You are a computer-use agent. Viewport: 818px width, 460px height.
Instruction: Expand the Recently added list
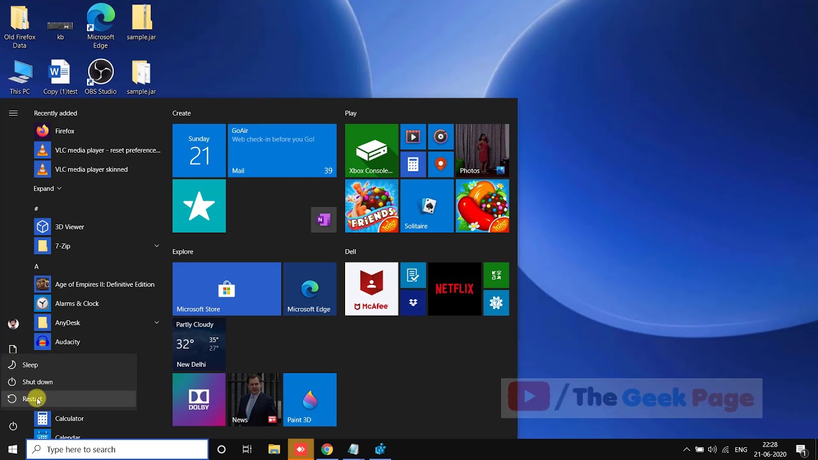(x=47, y=188)
